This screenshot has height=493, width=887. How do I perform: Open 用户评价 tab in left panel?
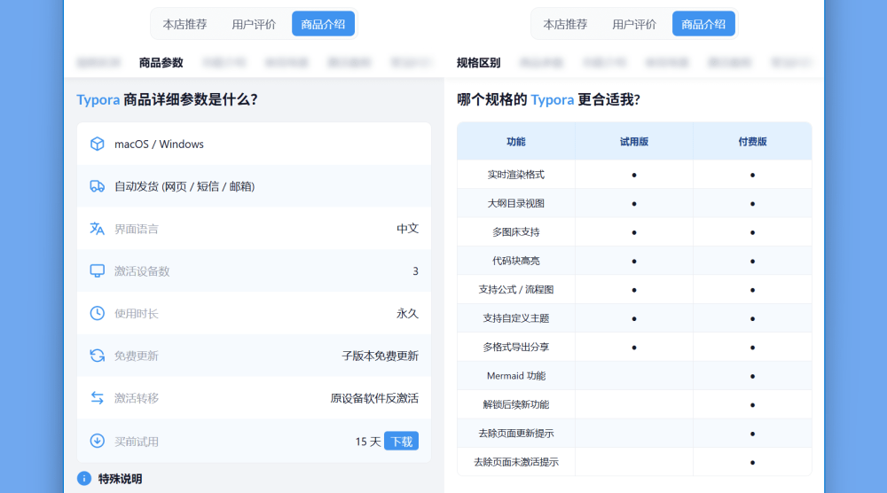pyautogui.click(x=254, y=24)
